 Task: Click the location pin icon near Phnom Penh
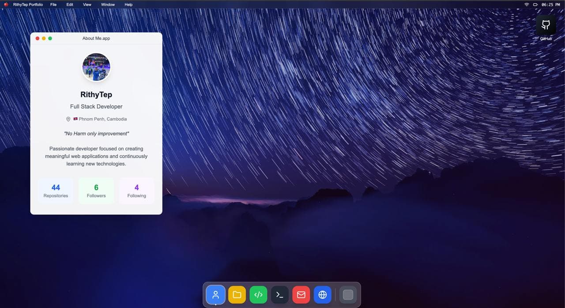click(x=68, y=119)
